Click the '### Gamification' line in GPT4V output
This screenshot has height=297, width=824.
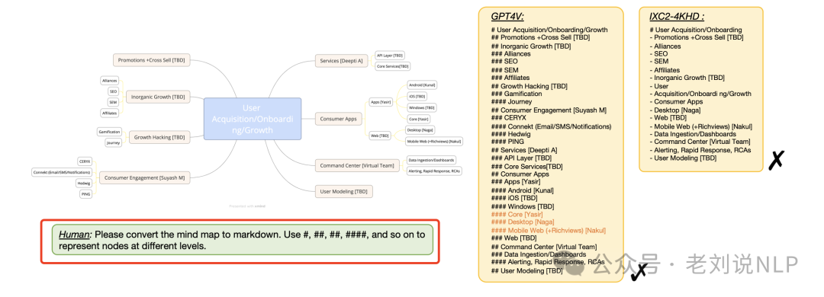(x=517, y=94)
